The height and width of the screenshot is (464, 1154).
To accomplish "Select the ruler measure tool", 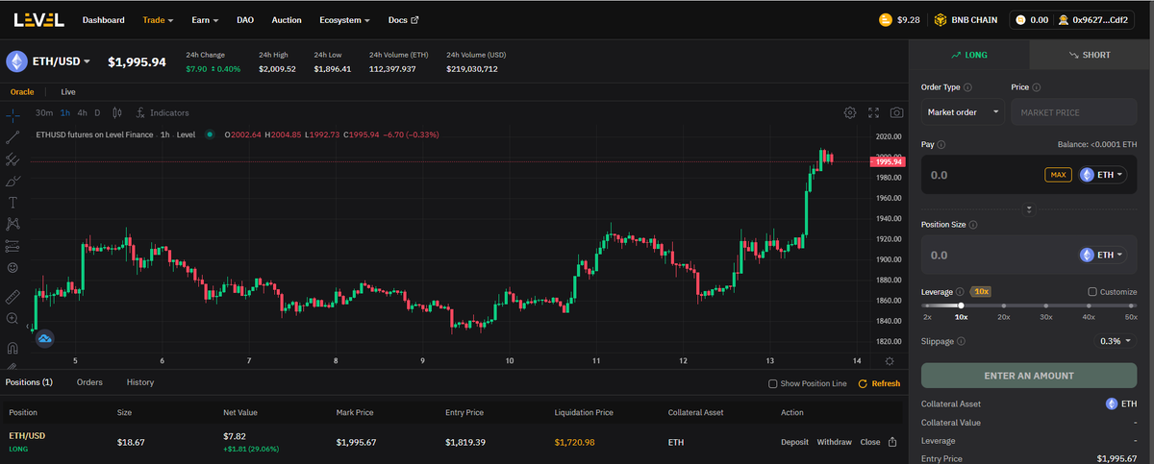I will [x=13, y=296].
